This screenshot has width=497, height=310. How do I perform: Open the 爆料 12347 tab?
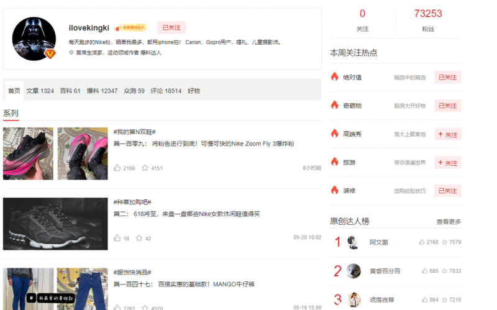[102, 91]
